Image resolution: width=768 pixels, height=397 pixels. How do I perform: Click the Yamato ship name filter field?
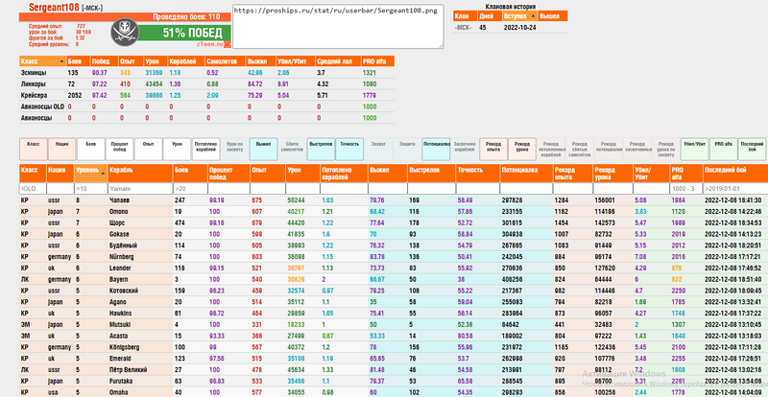[138, 189]
